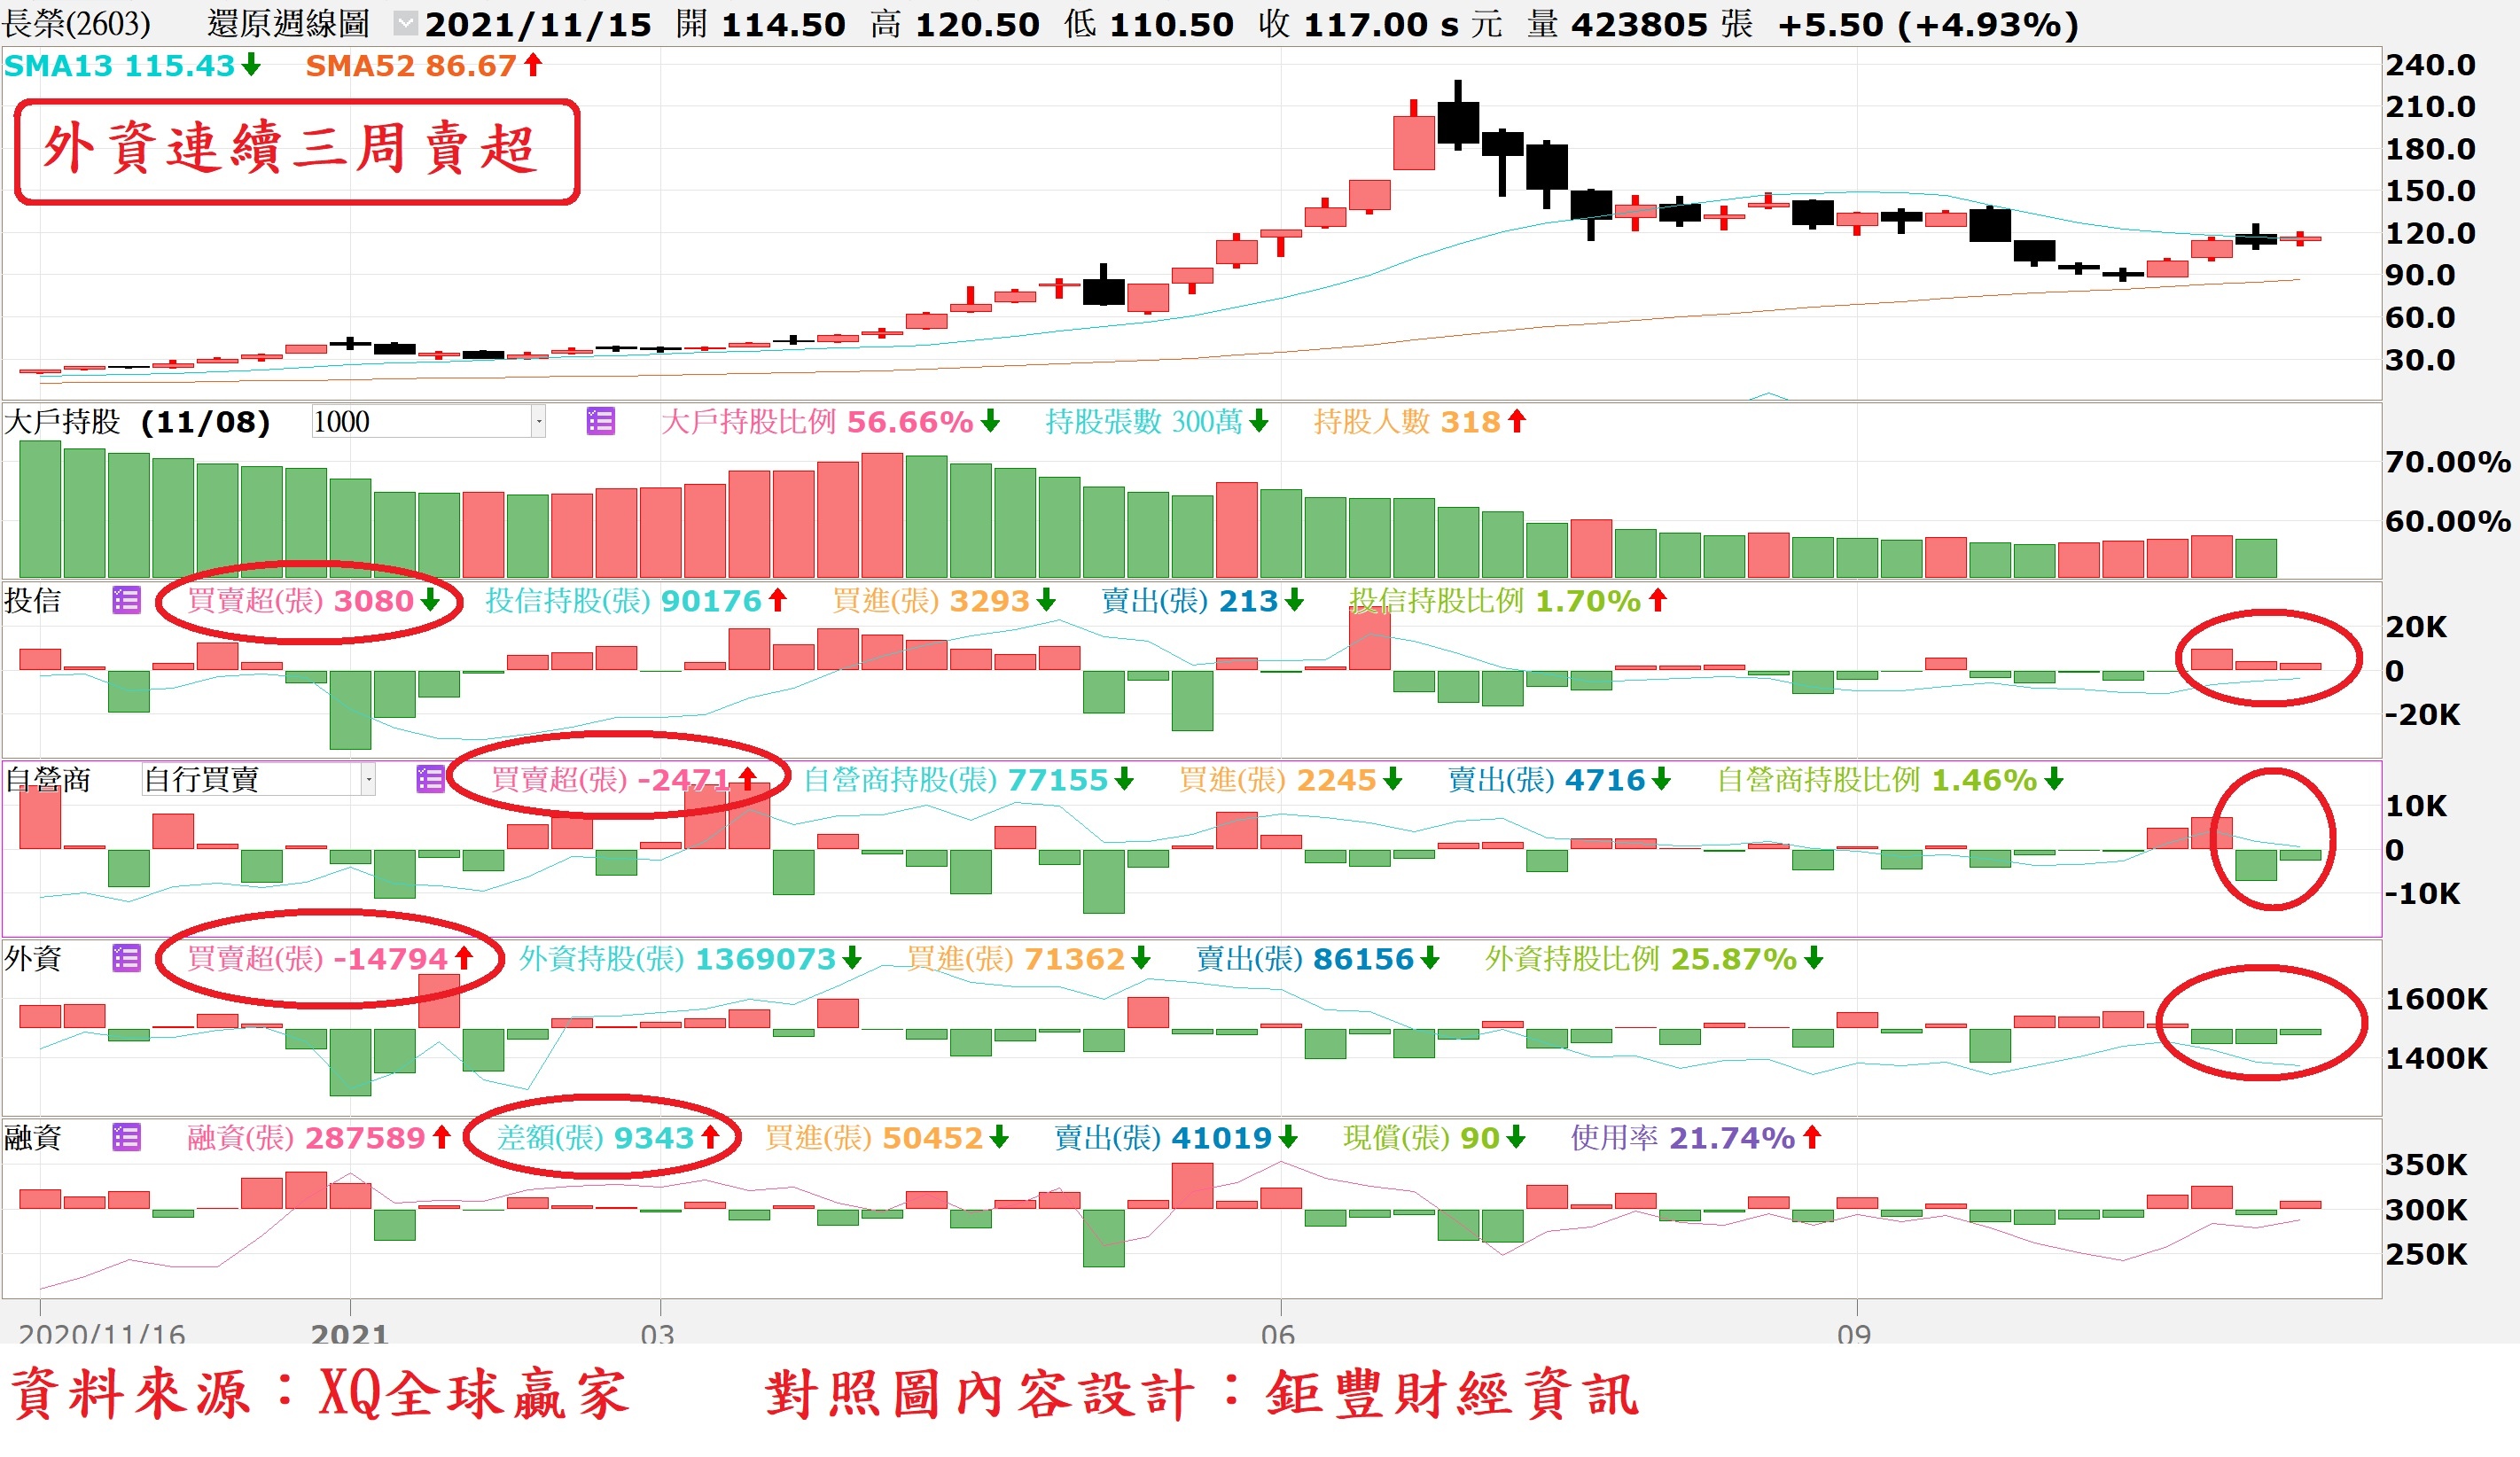Expand the 自行買賣 dealer type dropdown
The width and height of the screenshot is (2520, 1457).
coord(368,779)
